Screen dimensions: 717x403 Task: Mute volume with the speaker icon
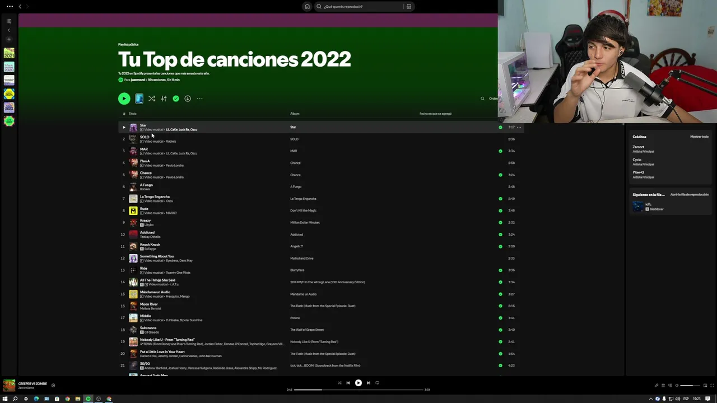[x=676, y=386]
